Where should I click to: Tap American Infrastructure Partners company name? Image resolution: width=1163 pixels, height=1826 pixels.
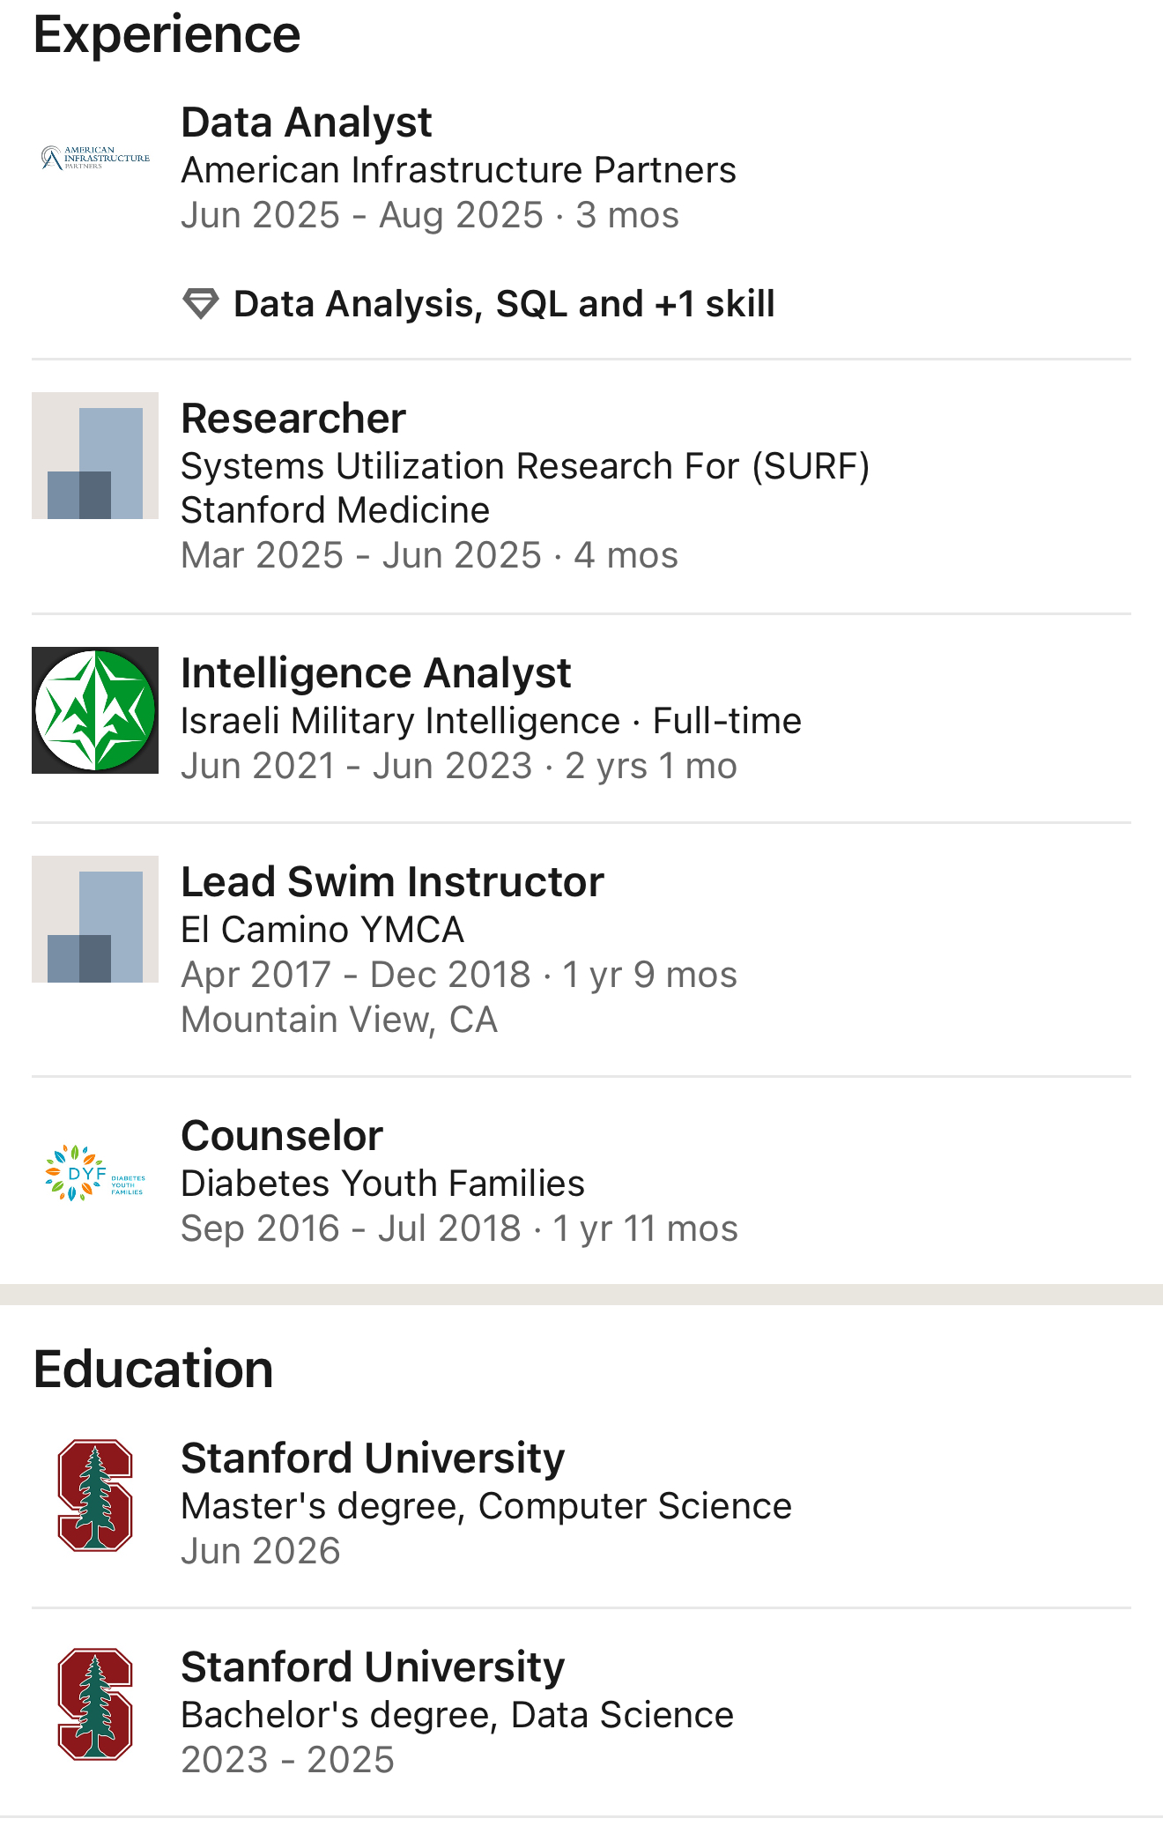pos(458,170)
